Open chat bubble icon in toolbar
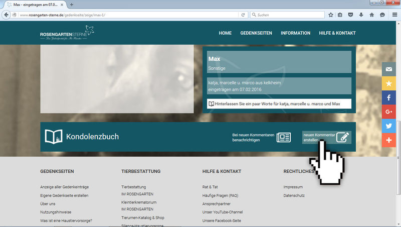 point(382,15)
